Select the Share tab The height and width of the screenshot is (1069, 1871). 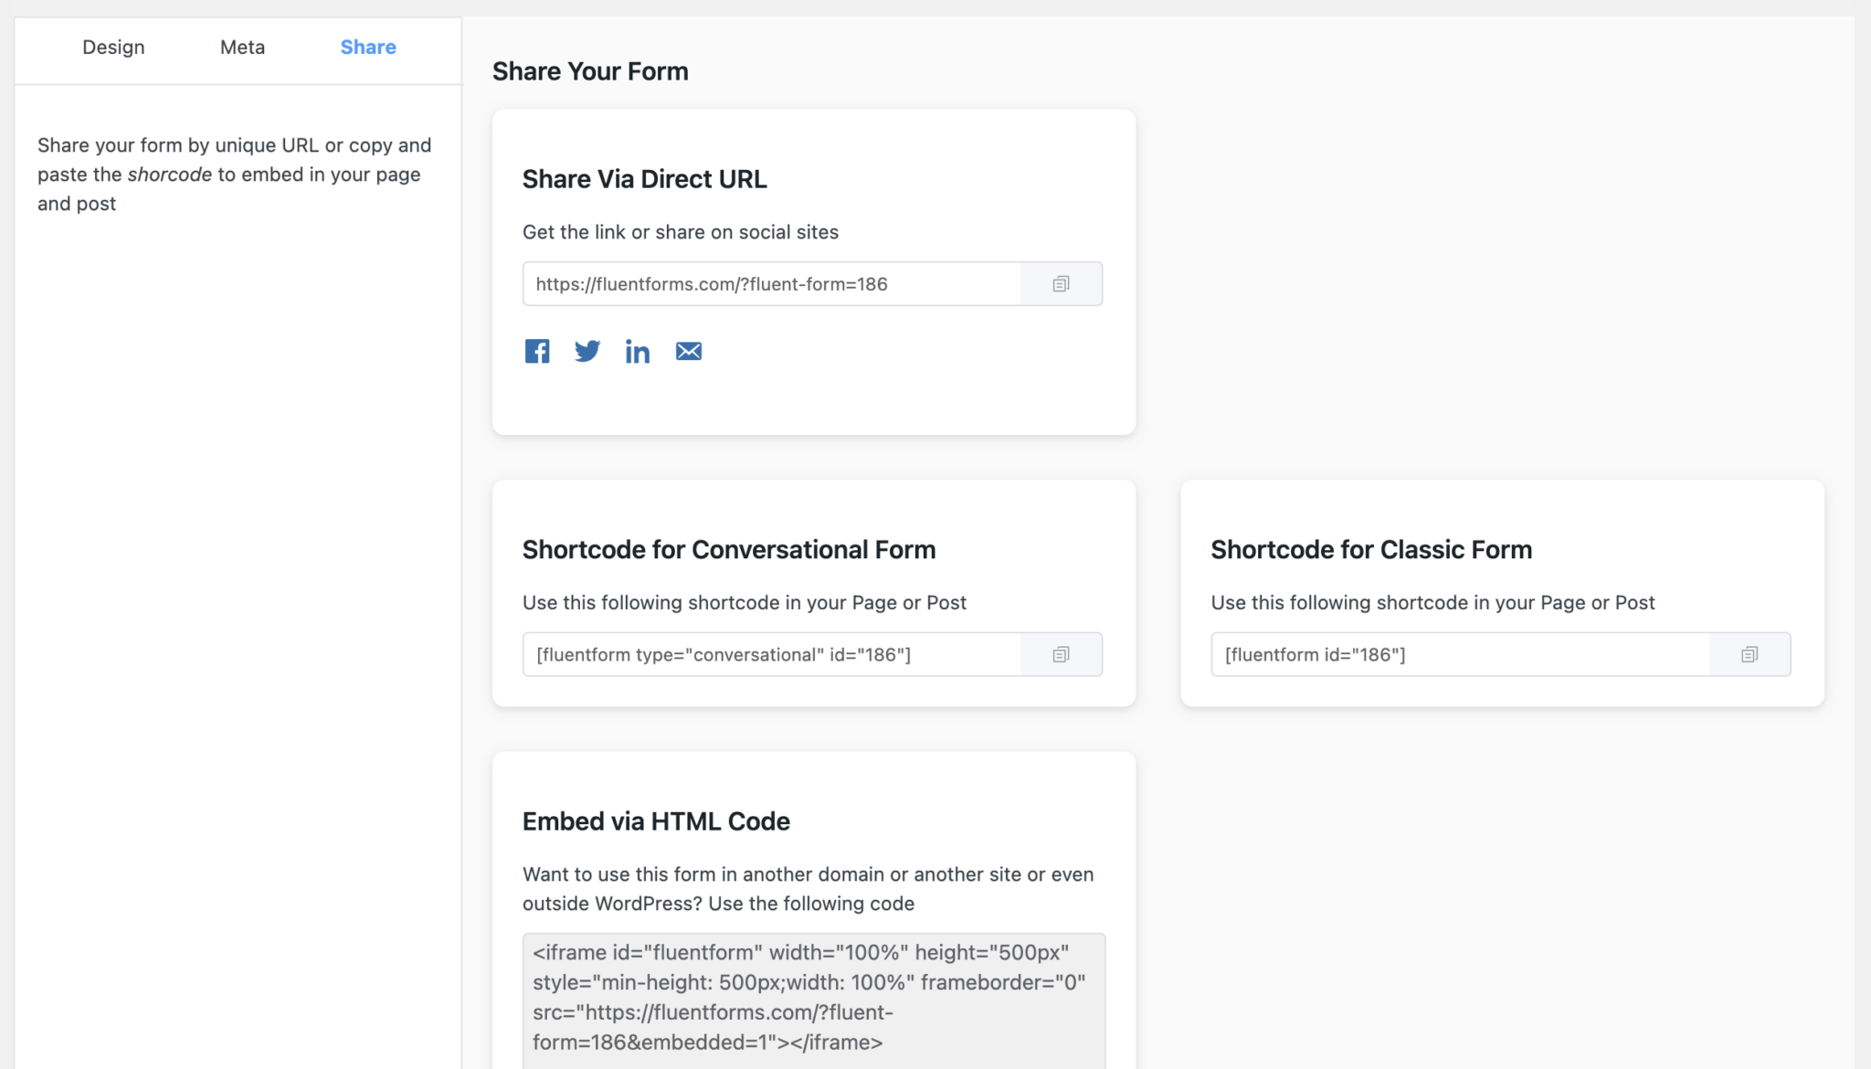pyautogui.click(x=367, y=47)
